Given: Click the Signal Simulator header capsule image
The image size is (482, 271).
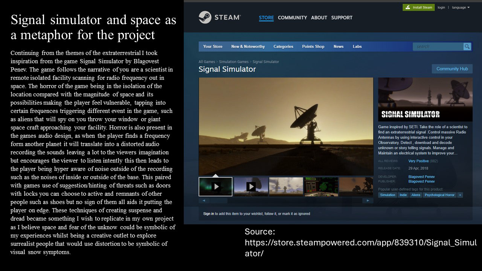Looking at the screenshot, I should tap(425, 99).
